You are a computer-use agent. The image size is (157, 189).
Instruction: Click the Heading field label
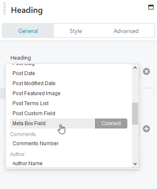point(20,58)
